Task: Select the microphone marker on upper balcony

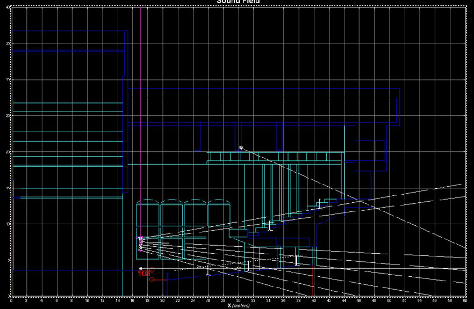Action: point(320,204)
